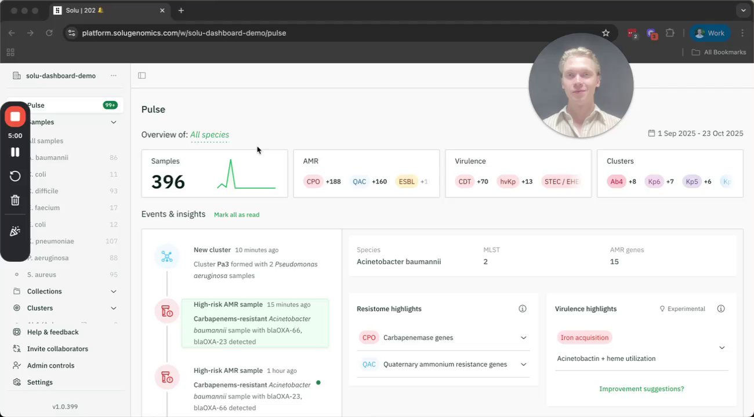This screenshot has width=754, height=417.
Task: Open site information icon in address bar
Action: [71, 33]
